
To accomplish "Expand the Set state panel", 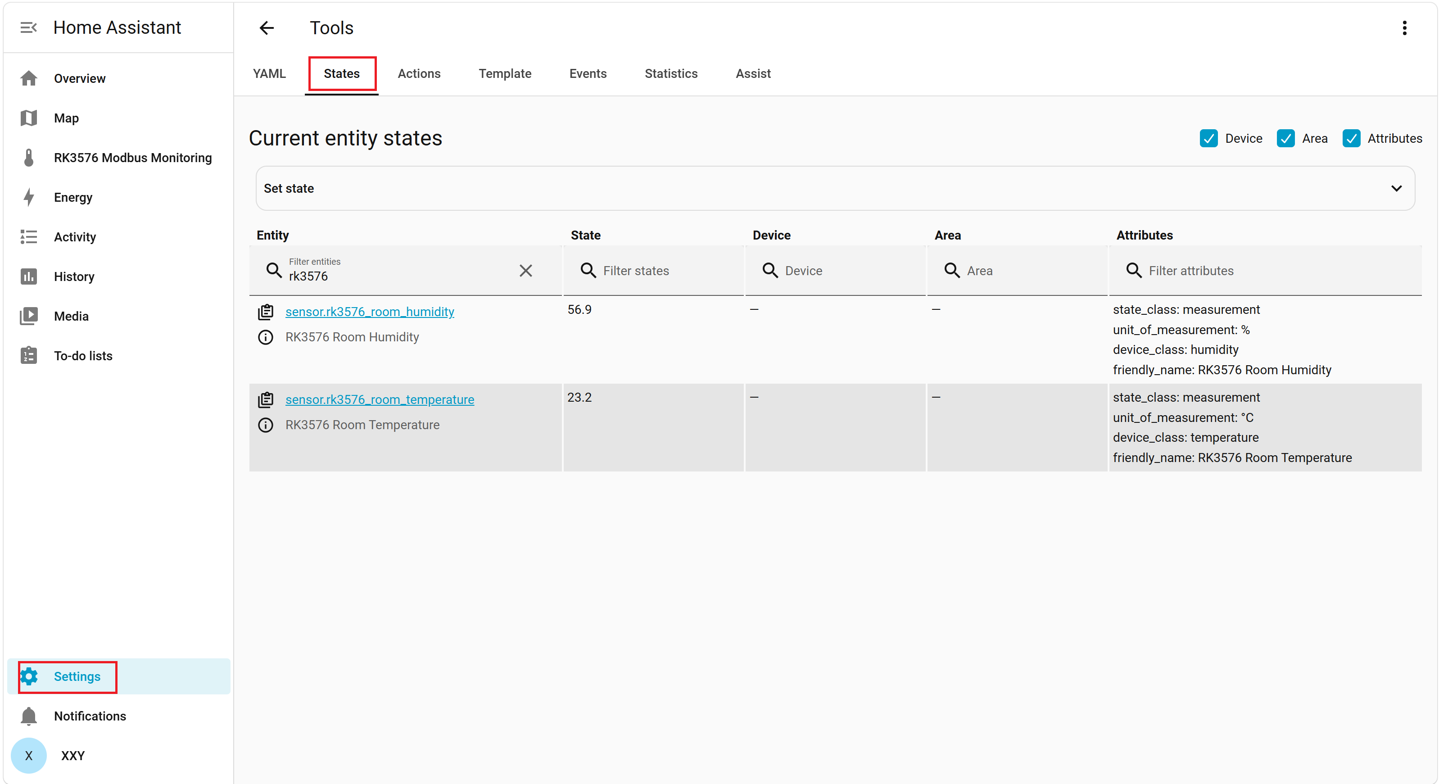I will pyautogui.click(x=835, y=188).
